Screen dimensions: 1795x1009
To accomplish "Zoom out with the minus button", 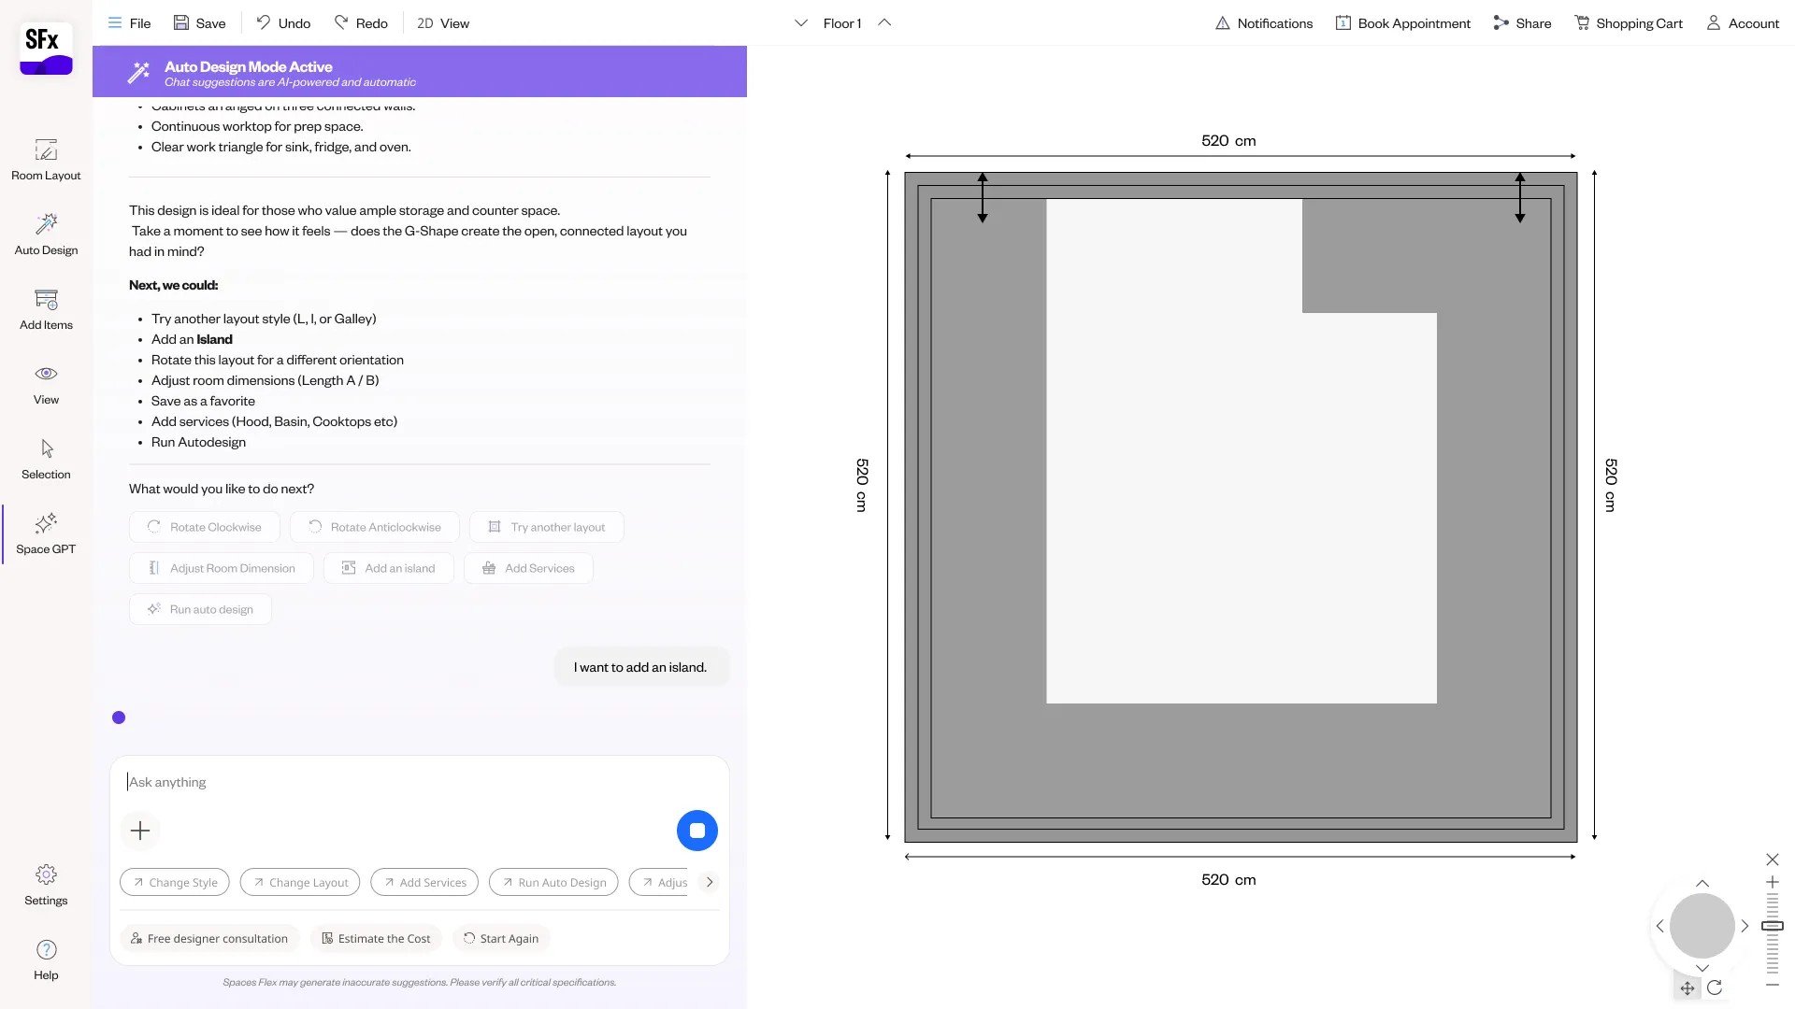I will click(1773, 985).
